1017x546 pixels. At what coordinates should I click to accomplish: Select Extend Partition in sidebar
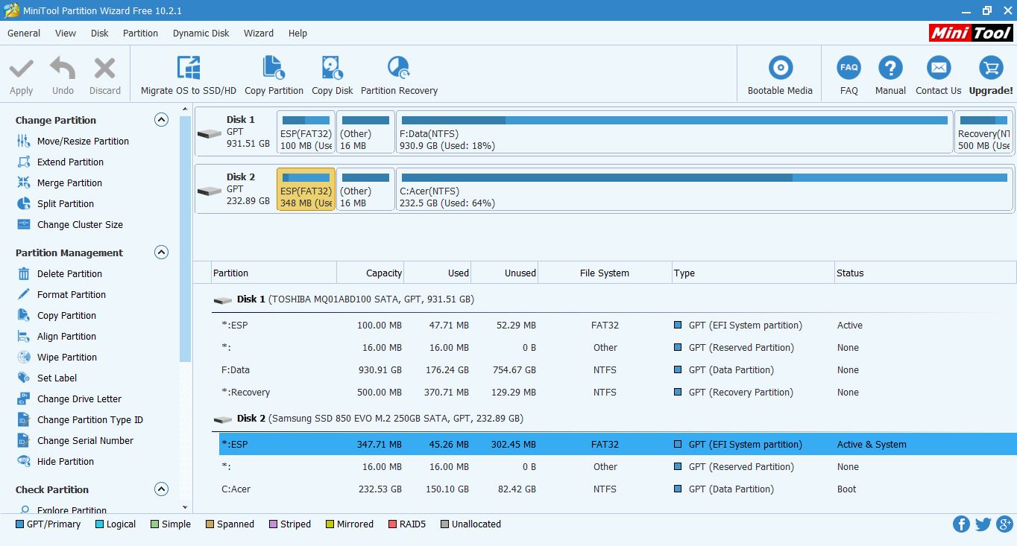70,162
